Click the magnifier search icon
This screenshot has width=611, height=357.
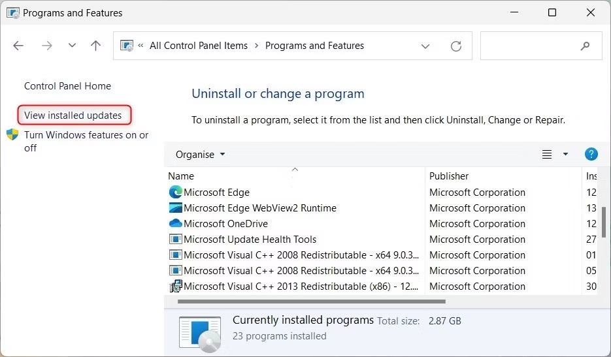[585, 46]
